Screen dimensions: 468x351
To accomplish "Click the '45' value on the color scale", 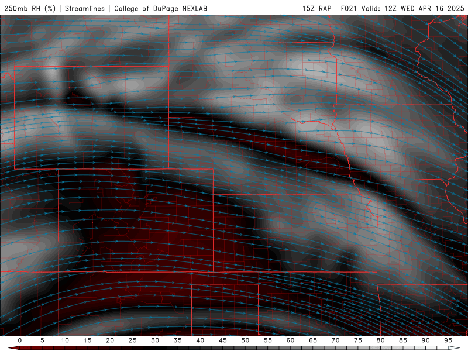I will pyautogui.click(x=223, y=340).
